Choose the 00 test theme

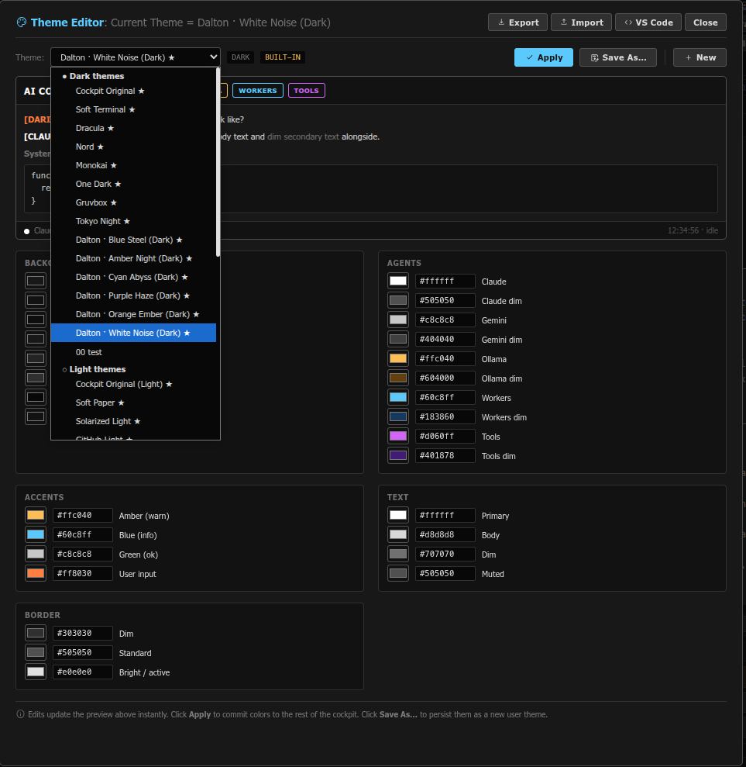(133, 352)
